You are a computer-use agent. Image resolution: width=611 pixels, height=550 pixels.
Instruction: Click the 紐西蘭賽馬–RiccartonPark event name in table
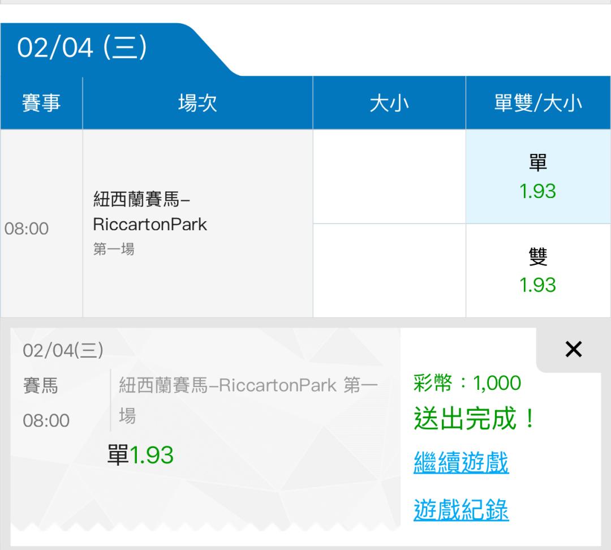pos(150,212)
